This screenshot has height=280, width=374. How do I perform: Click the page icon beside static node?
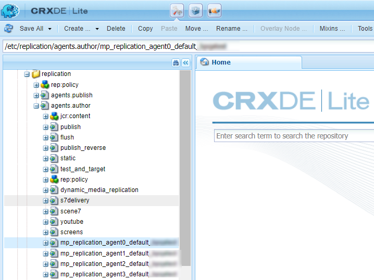click(54, 158)
